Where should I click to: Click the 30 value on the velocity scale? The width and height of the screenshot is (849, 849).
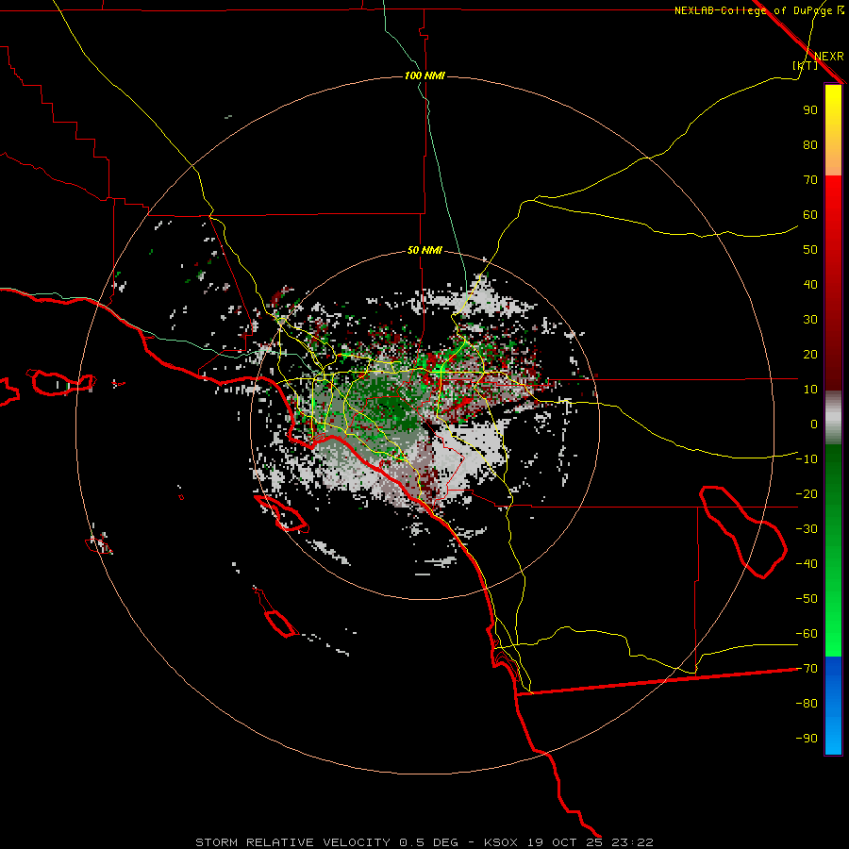(x=810, y=320)
